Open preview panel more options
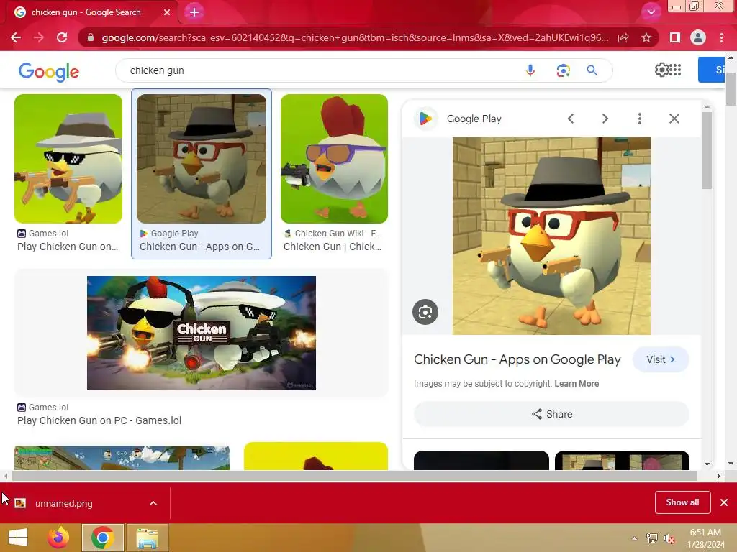 640,119
